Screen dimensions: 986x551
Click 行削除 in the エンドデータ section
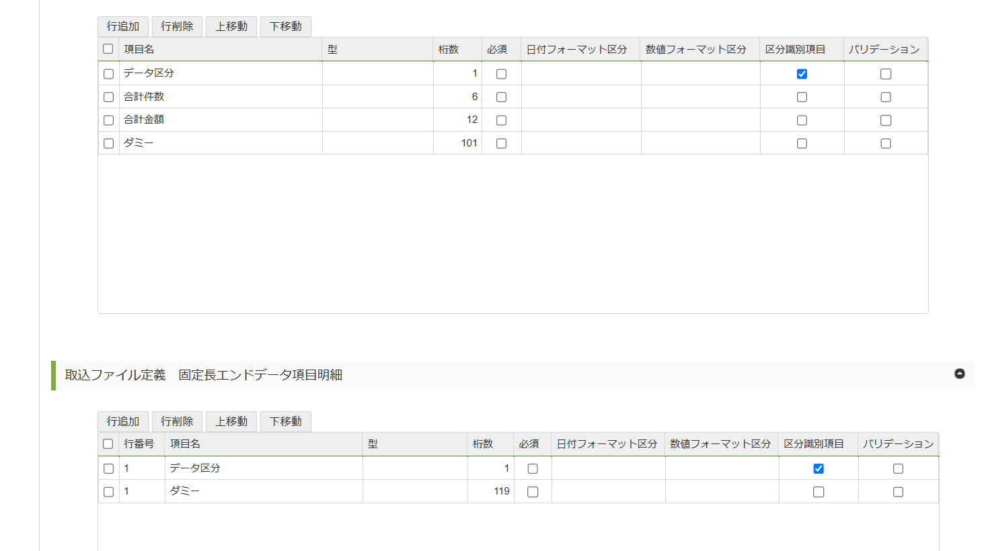[177, 421]
